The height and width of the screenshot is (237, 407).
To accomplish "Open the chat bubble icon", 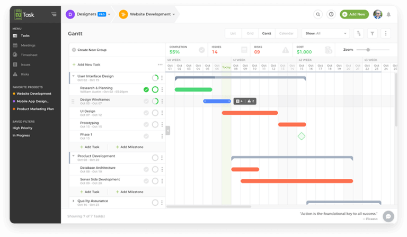I will click(388, 216).
